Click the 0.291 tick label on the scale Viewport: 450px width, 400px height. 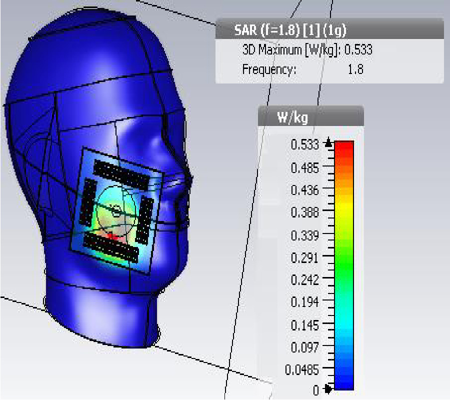[304, 257]
